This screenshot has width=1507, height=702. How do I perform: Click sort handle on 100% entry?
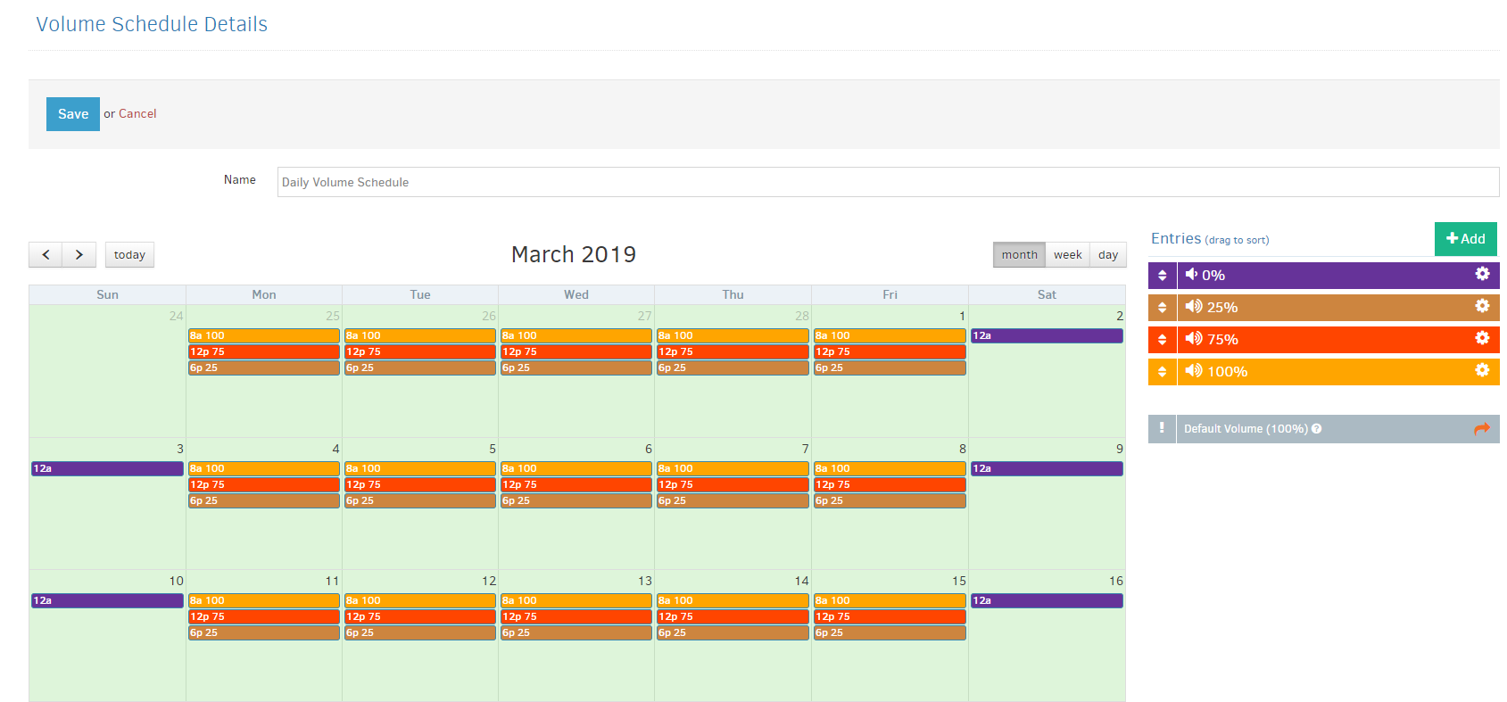pos(1162,372)
